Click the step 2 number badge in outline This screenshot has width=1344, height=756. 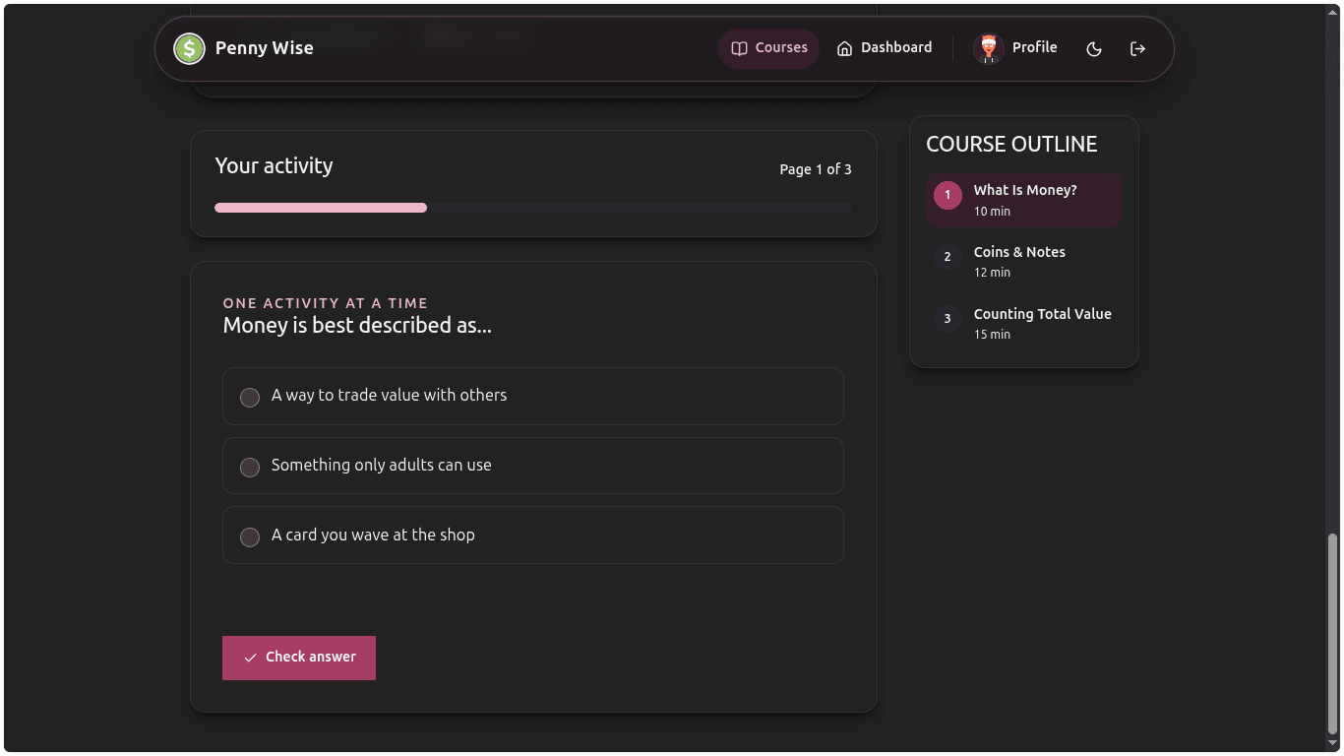click(947, 257)
